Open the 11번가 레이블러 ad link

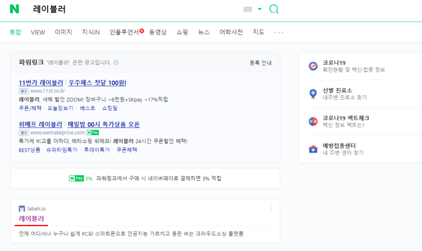[x=41, y=83]
